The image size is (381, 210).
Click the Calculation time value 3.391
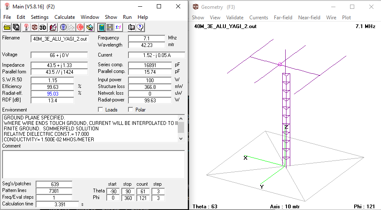point(58,205)
